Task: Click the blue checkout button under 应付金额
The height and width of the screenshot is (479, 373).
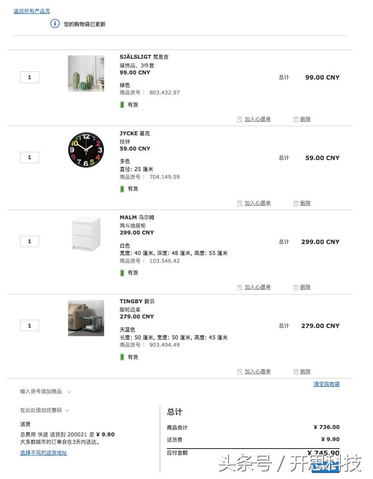Action: tap(326, 468)
